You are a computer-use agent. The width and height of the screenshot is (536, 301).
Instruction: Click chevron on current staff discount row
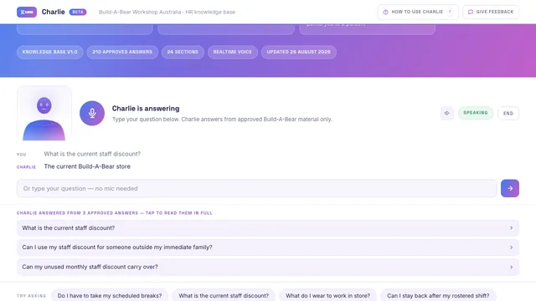[512, 228]
